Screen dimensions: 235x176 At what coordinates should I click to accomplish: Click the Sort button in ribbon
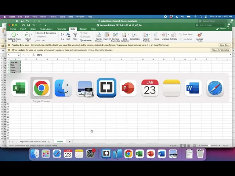coord(68,36)
